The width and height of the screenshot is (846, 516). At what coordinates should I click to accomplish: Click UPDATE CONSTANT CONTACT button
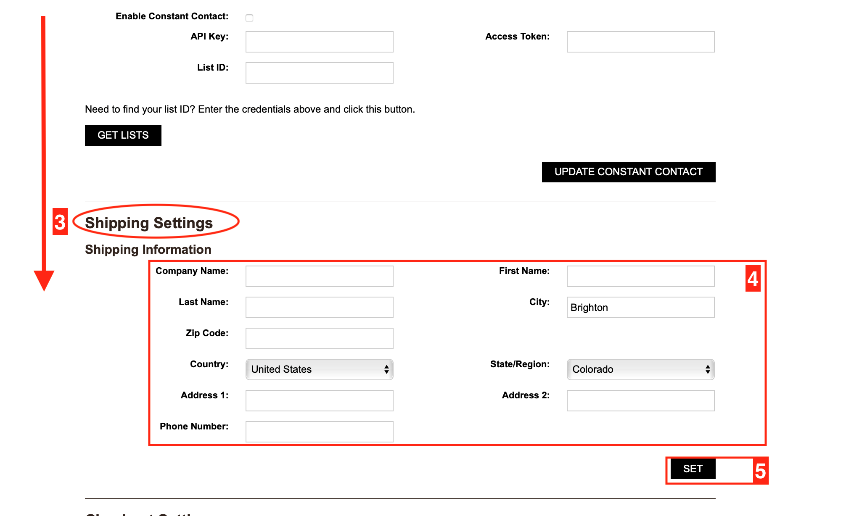tap(628, 172)
